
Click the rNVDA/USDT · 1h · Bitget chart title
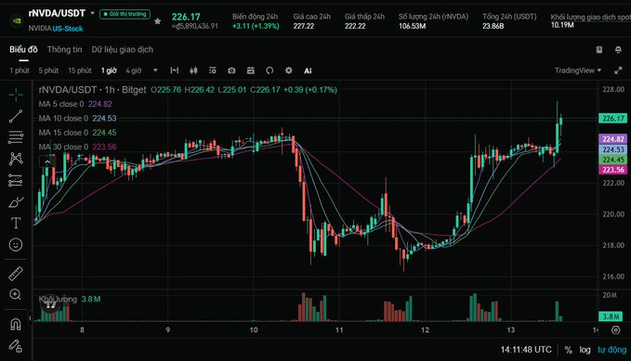click(92, 90)
